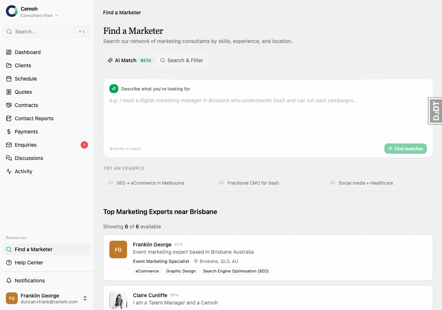Open Schedule using the calendar icon

point(9,79)
